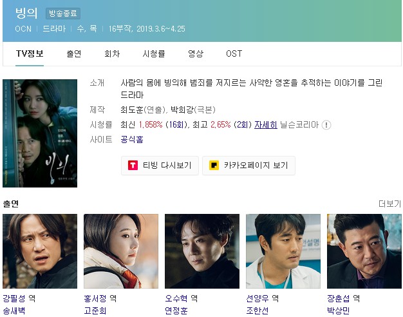
Task: Switch to the 회차 tab
Action: point(112,53)
